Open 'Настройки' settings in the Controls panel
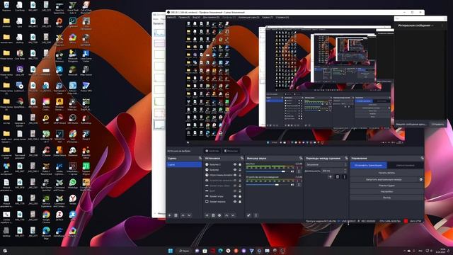The width and height of the screenshot is (453, 255). coord(386,191)
